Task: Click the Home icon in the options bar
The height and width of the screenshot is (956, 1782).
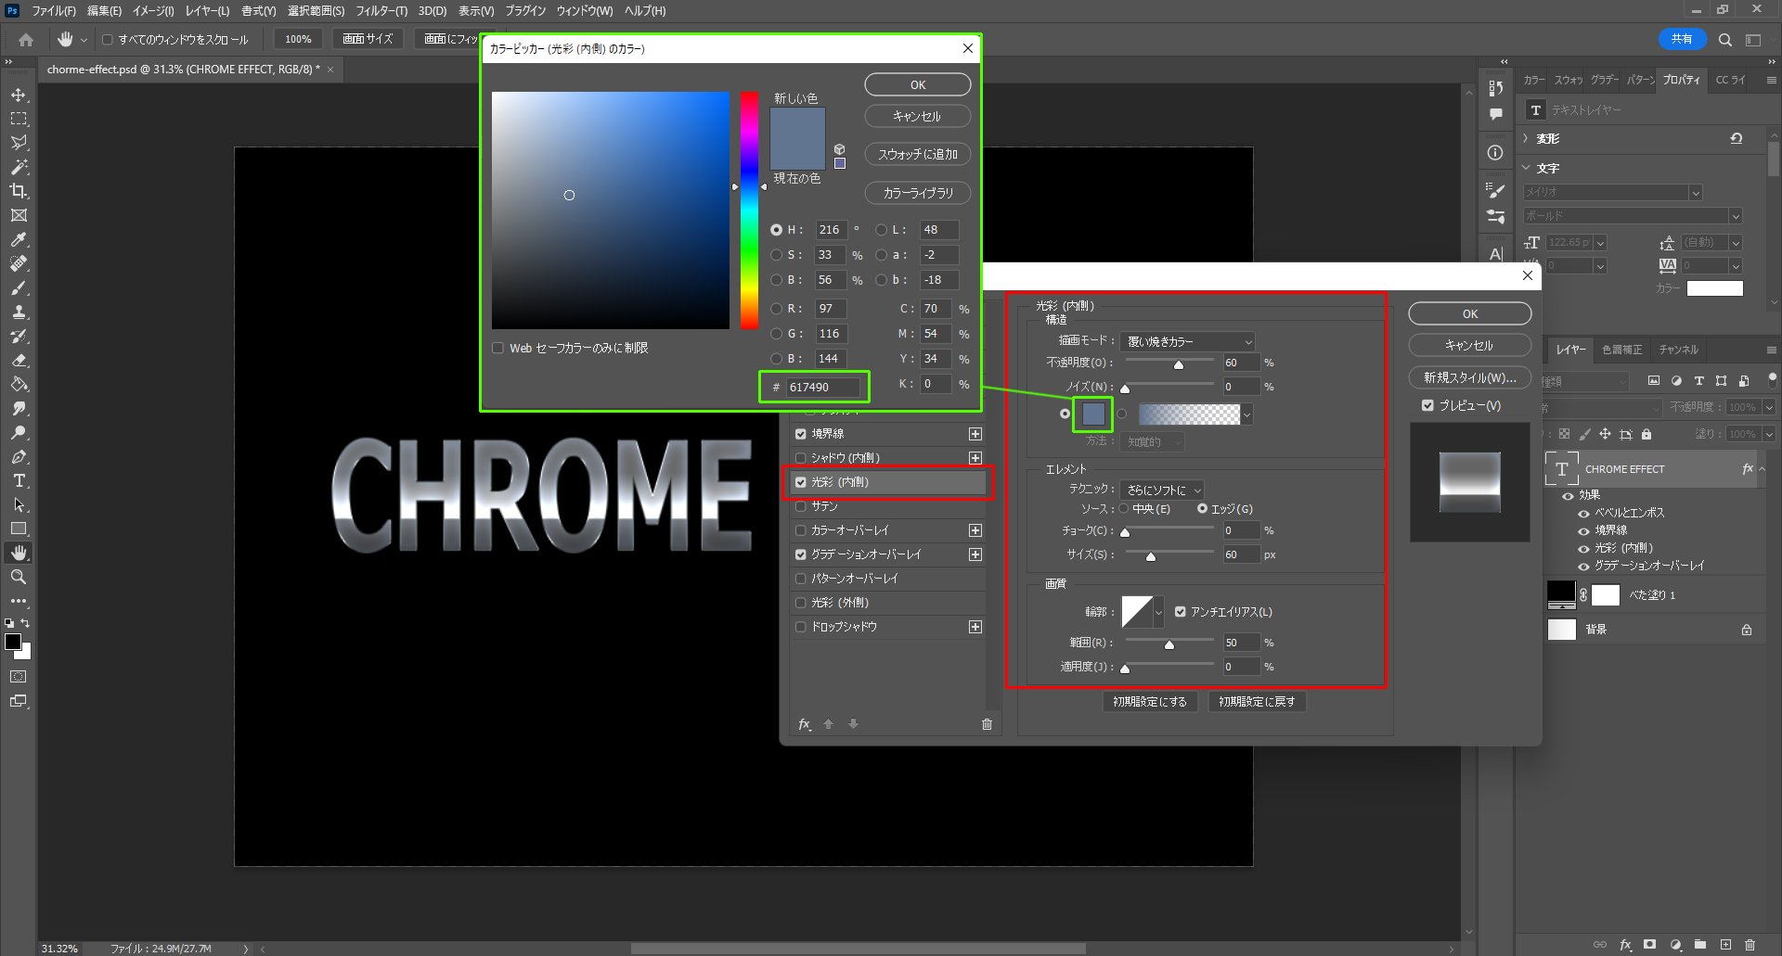Action: (26, 40)
